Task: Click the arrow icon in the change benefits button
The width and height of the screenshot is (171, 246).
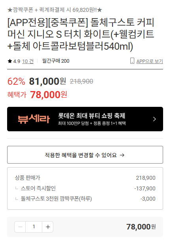Action: click(x=122, y=155)
